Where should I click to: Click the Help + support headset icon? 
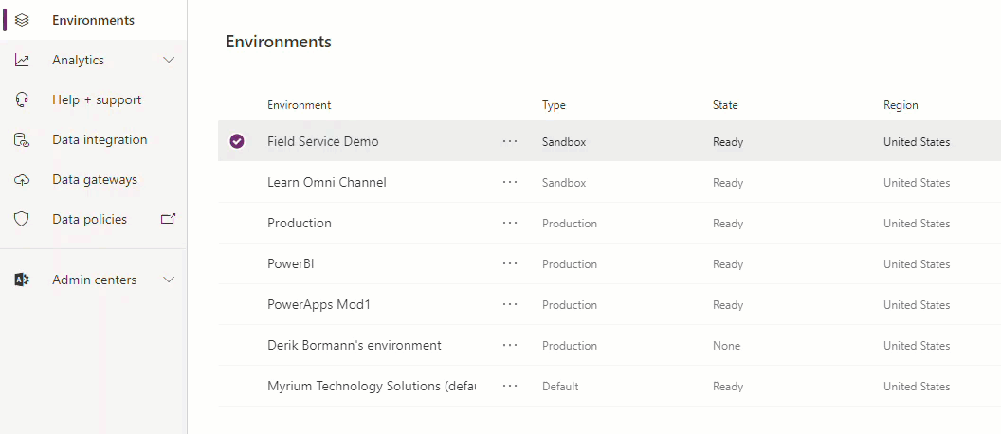tap(22, 99)
